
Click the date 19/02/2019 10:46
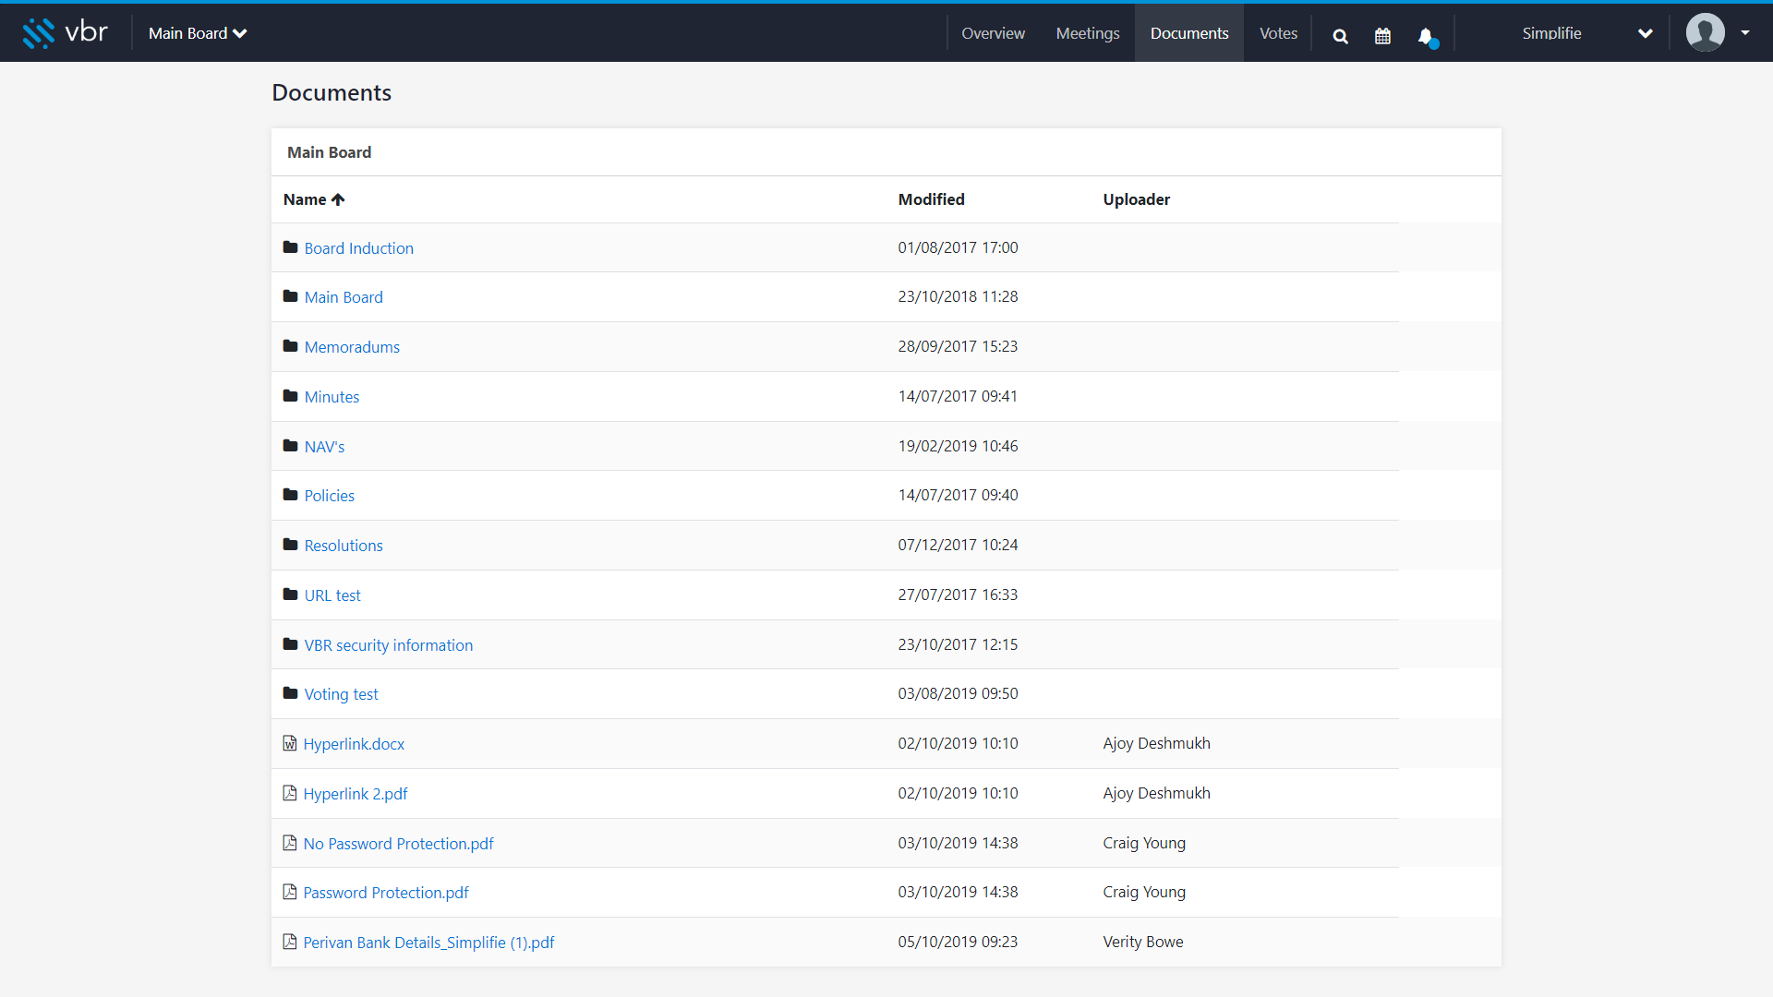point(958,446)
